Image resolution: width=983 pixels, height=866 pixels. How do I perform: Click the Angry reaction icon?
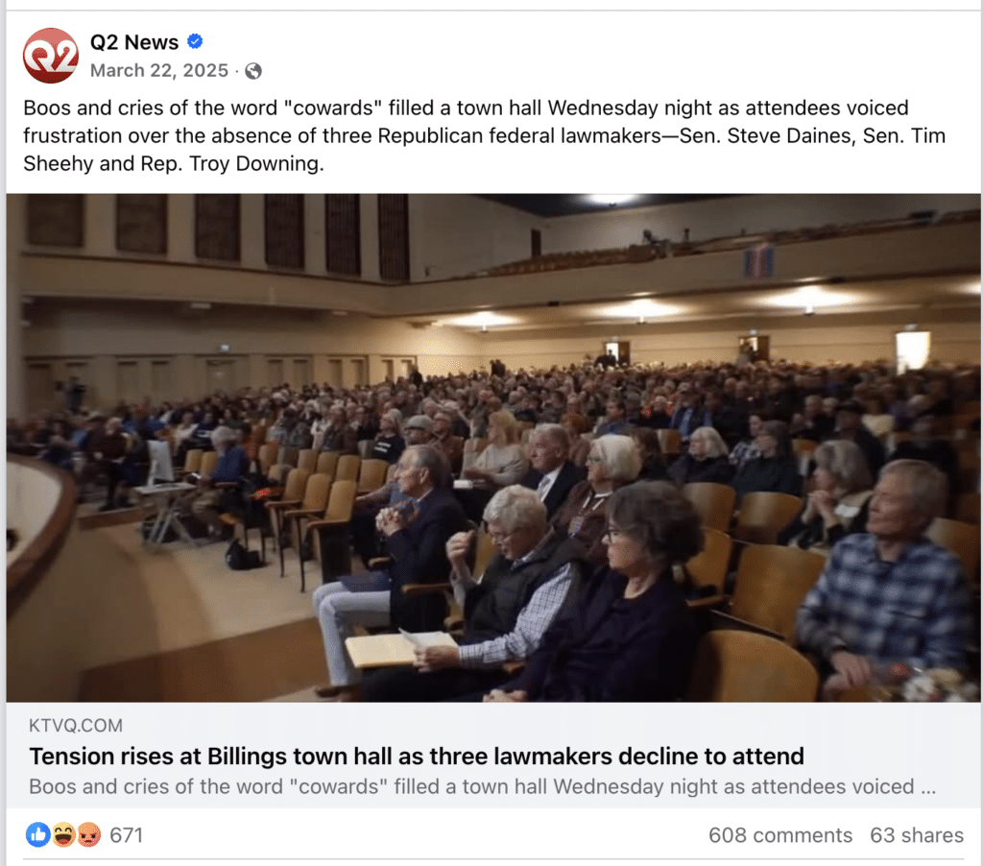(x=88, y=834)
